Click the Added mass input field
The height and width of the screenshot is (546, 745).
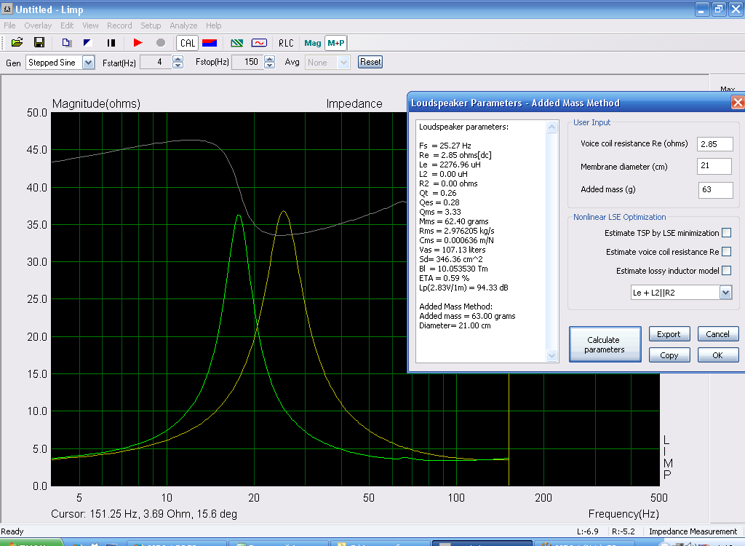point(716,190)
